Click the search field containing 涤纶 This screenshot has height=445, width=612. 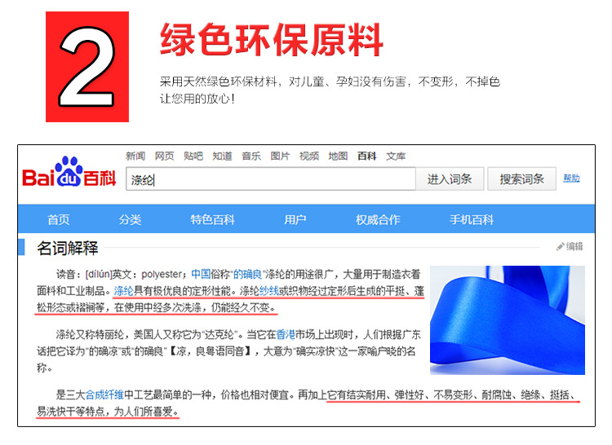271,178
